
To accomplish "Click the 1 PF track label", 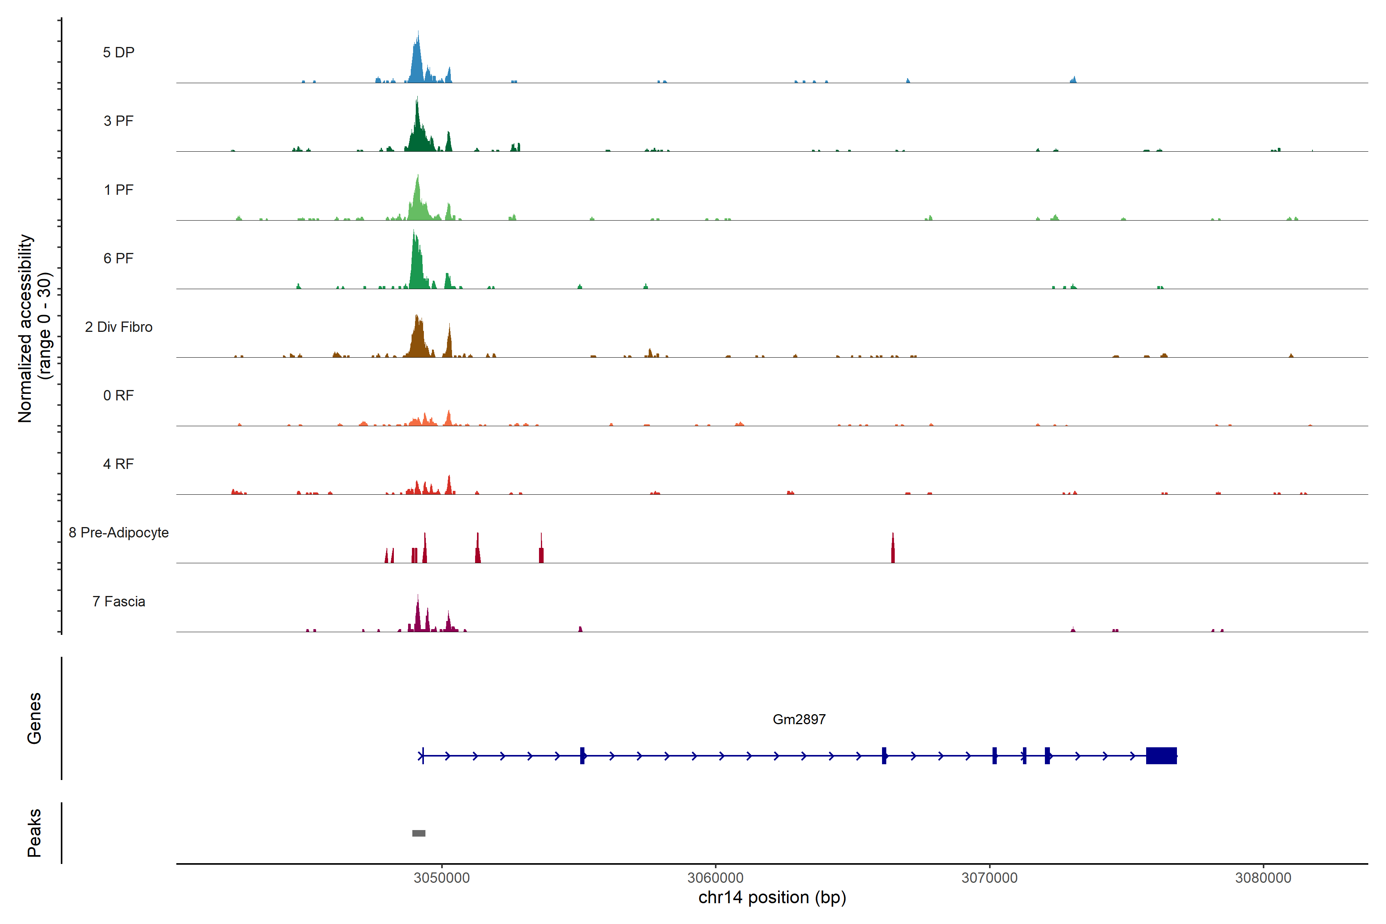I will [x=119, y=190].
